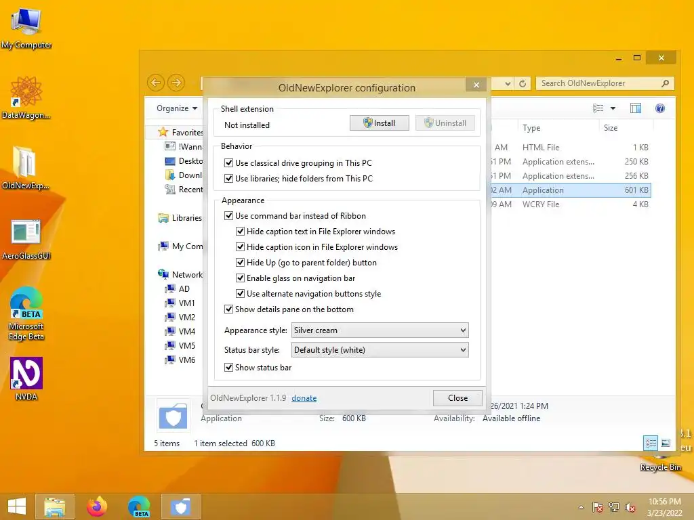Click the muted volume tray icon
Image resolution: width=694 pixels, height=520 pixels.
(630, 507)
